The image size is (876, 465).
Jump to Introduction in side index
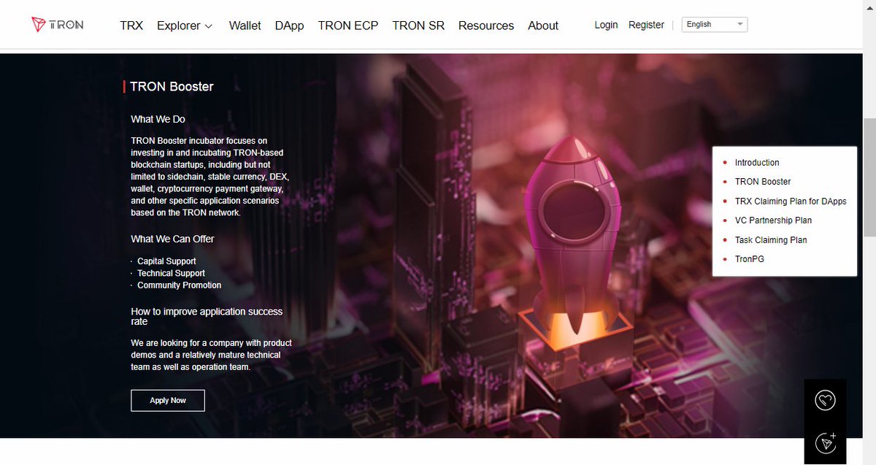click(x=757, y=163)
